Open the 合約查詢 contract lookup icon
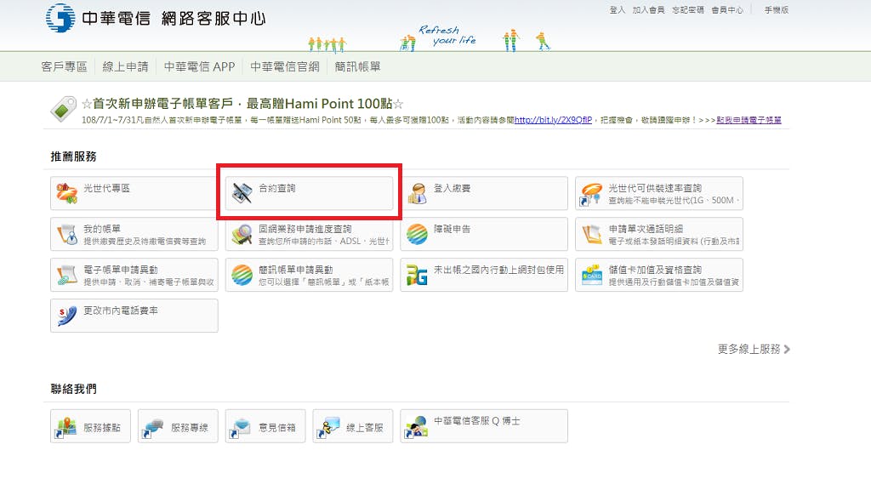The height and width of the screenshot is (490, 871). tap(242, 193)
